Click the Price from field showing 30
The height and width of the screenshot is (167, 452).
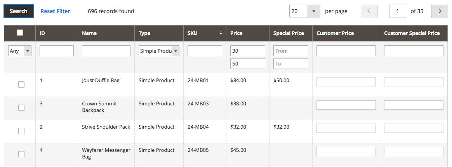coord(248,51)
